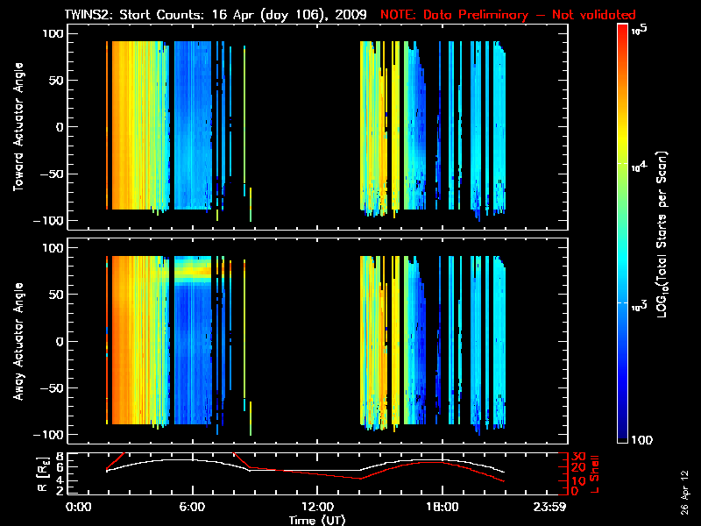Click the 6:00 time tick label
The width and height of the screenshot is (701, 526).
192,507
